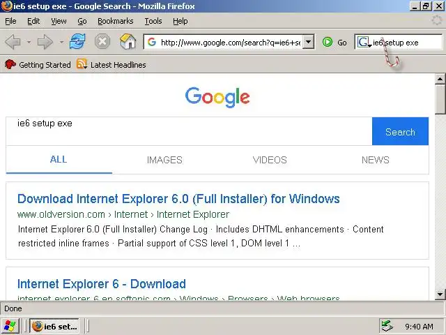Open the View menu
446x335 pixels.
point(59,21)
